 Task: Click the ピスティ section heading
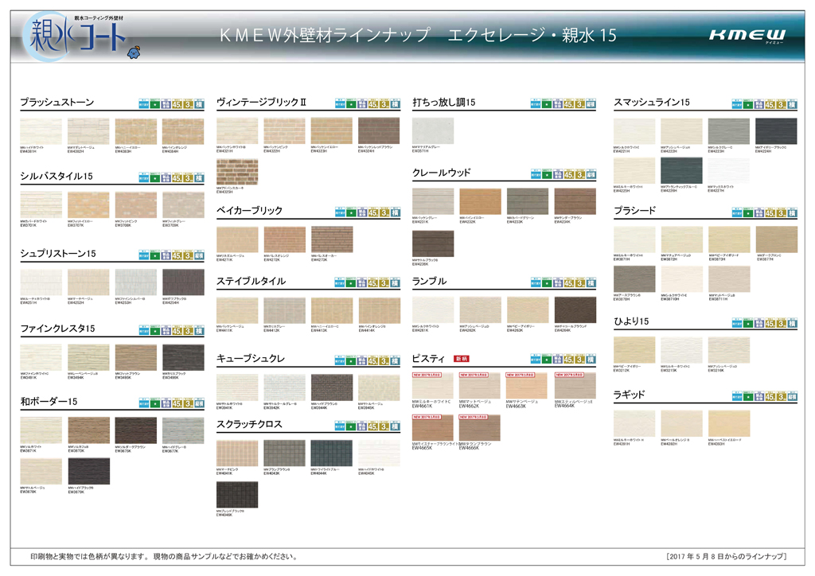pos(428,359)
